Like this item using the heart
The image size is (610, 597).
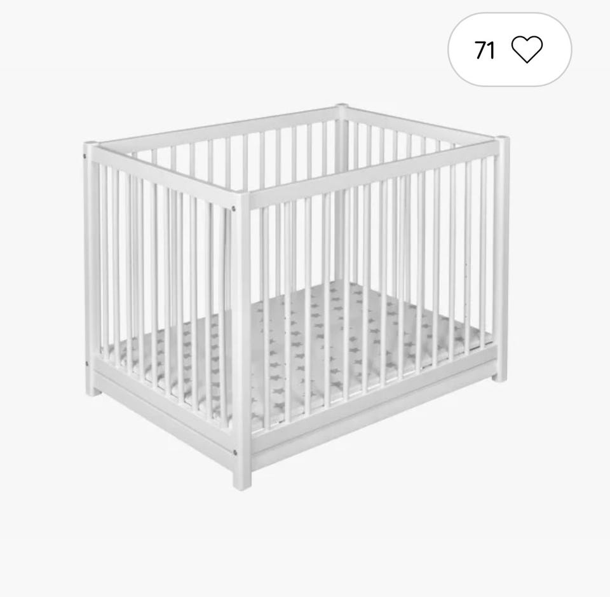527,50
